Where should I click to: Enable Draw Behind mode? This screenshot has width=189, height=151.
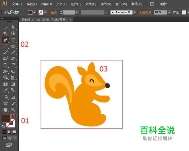click(10, 138)
